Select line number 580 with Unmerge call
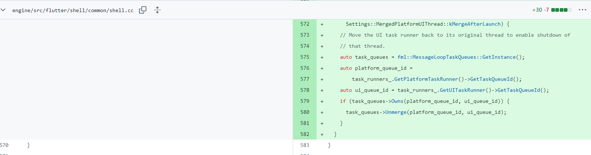Screen dimensions: 591x155 click(x=305, y=112)
